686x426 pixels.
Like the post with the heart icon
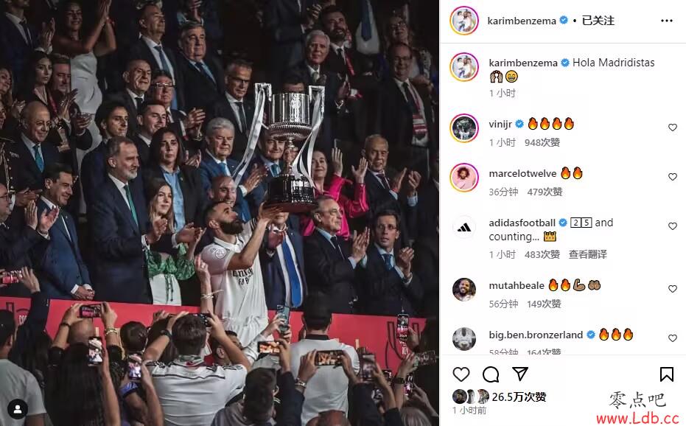[x=461, y=374]
